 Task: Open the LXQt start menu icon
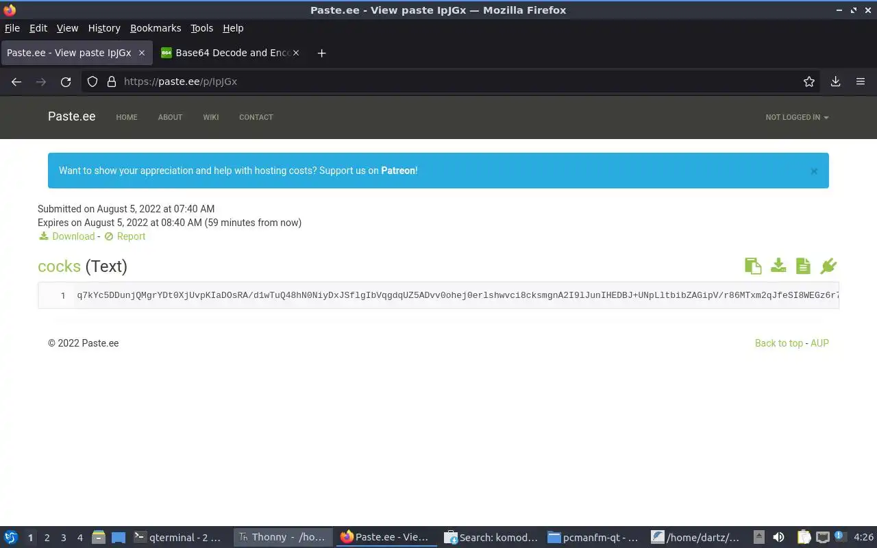click(x=10, y=538)
